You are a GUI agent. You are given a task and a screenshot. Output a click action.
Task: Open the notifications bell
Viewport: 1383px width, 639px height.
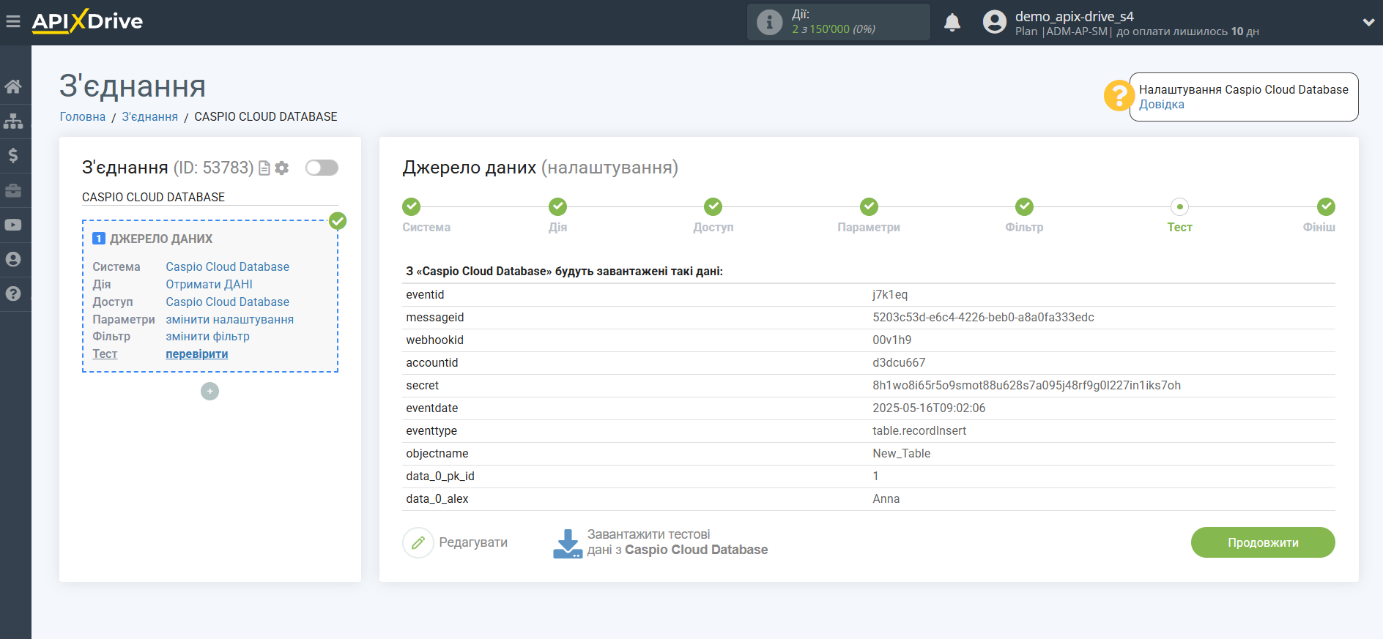[x=952, y=23]
